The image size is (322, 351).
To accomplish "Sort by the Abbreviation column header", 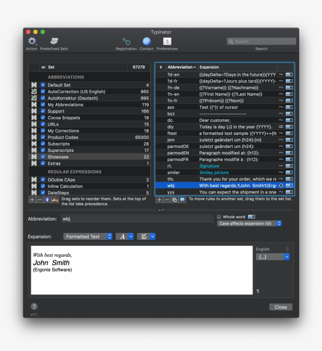I will click(x=182, y=67).
